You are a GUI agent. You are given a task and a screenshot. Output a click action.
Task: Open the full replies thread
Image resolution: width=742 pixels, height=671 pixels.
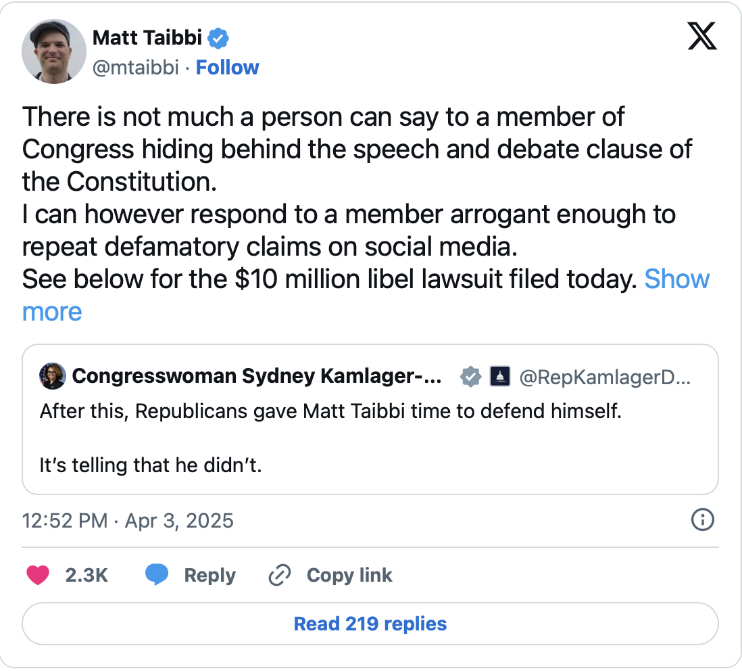(x=370, y=623)
